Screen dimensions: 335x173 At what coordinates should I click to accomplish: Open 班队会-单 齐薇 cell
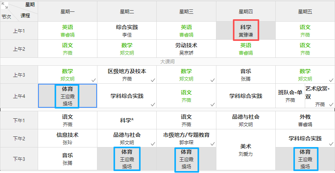pyautogui.click(x=290, y=96)
